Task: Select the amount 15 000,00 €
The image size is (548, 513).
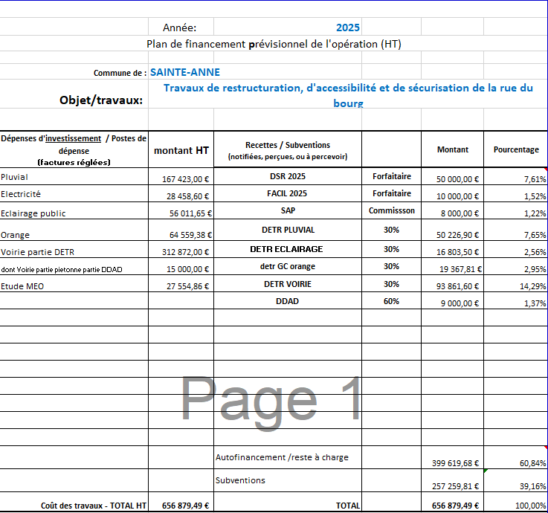Action: tap(187, 269)
